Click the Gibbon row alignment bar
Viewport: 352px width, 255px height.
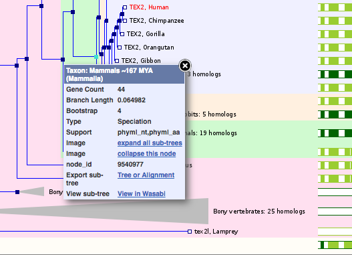click(335, 61)
